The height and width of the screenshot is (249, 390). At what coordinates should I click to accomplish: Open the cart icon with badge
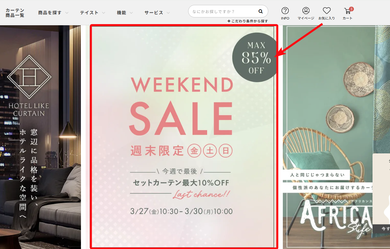click(x=347, y=11)
